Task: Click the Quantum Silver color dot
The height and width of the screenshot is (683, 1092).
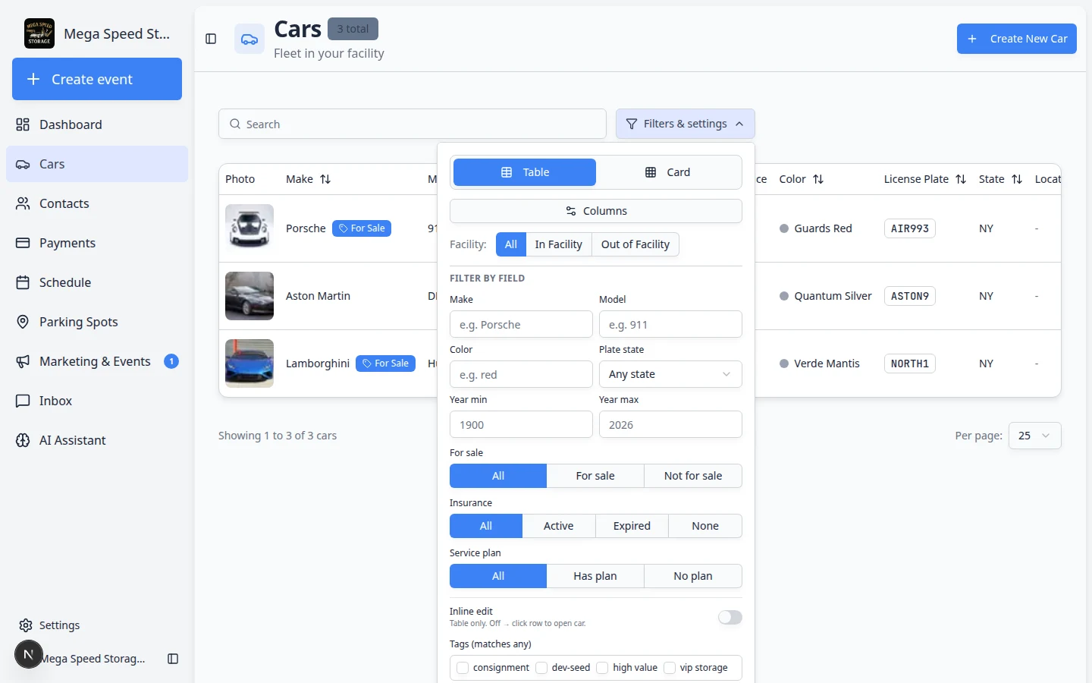Action: (x=784, y=296)
